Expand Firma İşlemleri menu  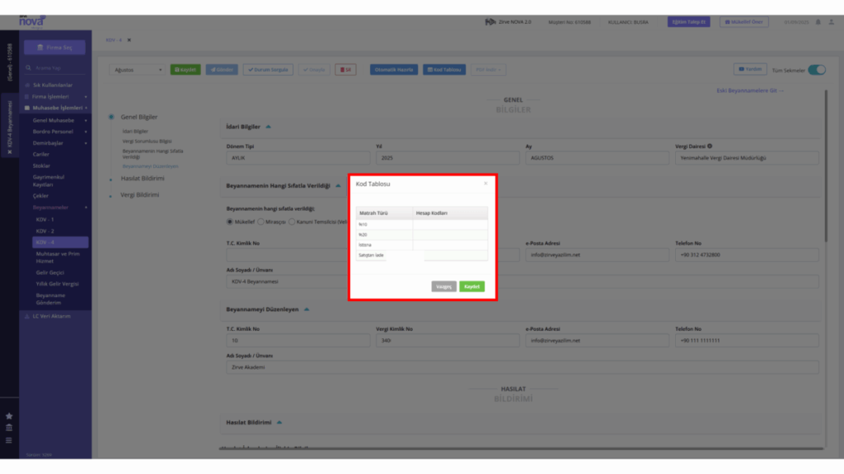coord(55,97)
